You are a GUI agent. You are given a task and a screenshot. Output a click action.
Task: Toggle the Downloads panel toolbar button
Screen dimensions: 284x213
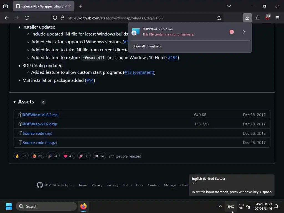(247, 18)
